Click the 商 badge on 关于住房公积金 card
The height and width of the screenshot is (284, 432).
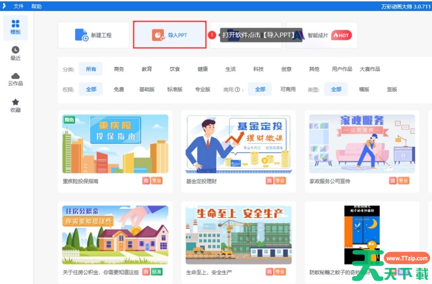pos(146,272)
